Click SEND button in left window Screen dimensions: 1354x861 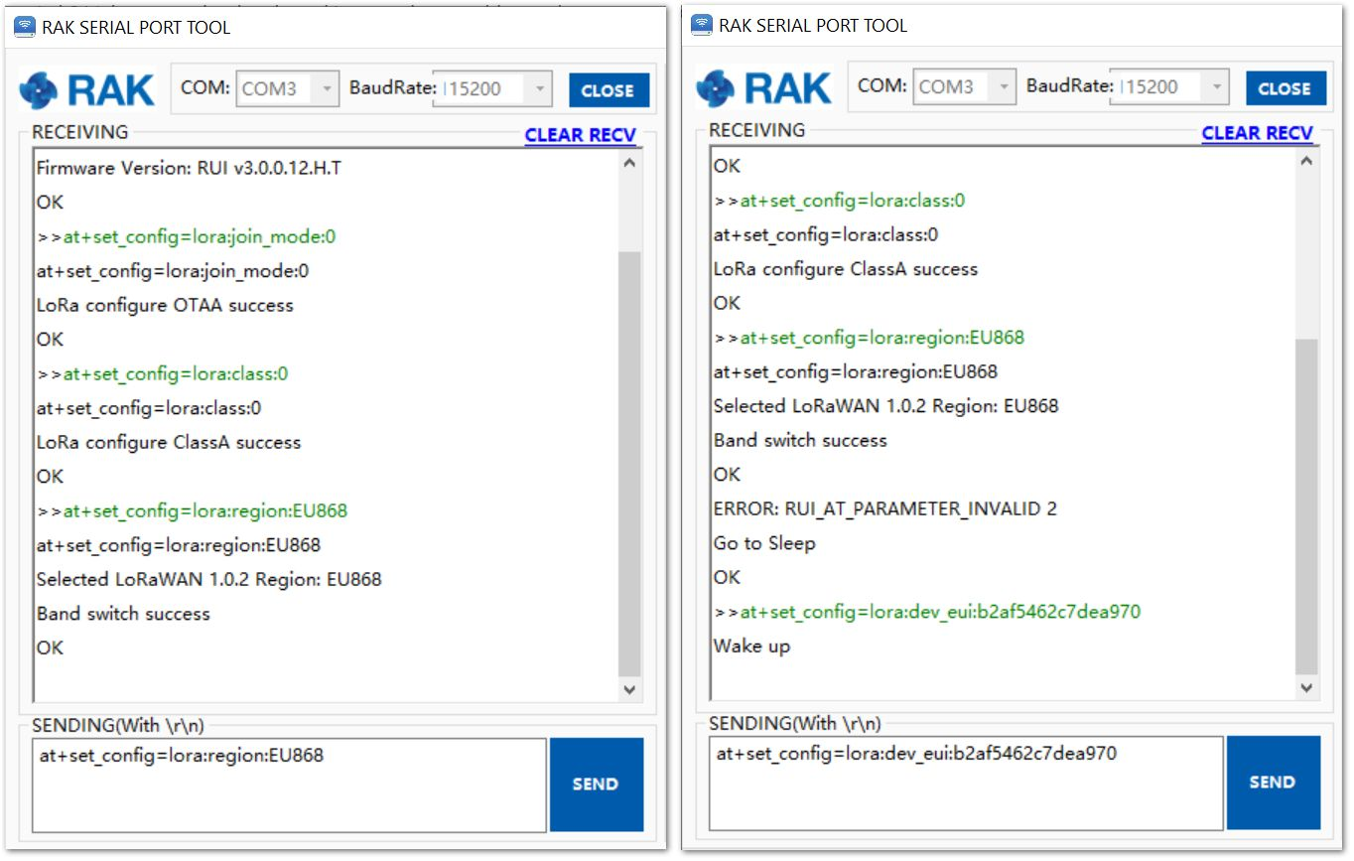pos(597,785)
